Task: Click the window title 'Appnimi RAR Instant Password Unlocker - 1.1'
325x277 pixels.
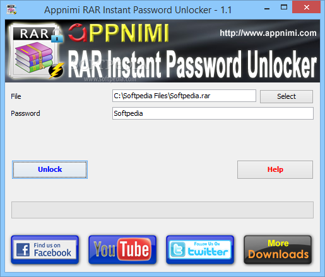Action: 138,10
